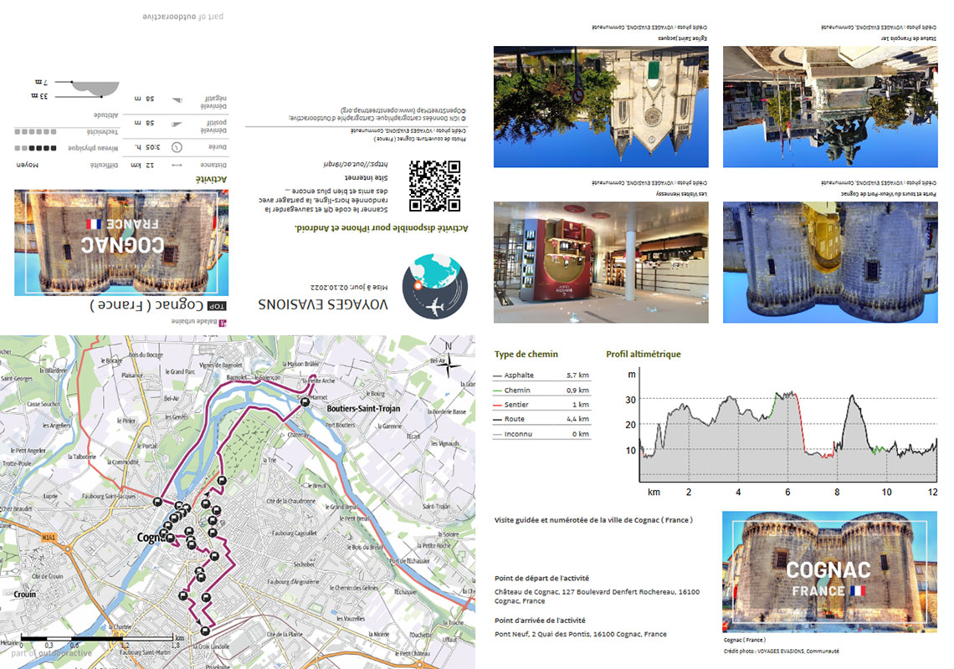Click the 'Type de chemin' heading
Screen dimensions: 954x669
pos(526,354)
